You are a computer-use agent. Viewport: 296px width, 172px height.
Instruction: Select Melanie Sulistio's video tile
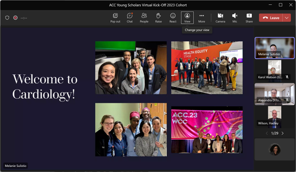click(x=275, y=48)
